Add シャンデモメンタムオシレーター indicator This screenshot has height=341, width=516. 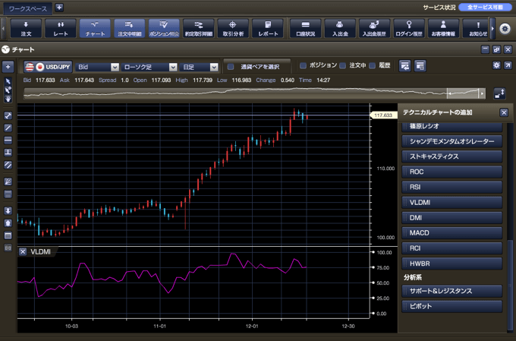[x=452, y=141]
